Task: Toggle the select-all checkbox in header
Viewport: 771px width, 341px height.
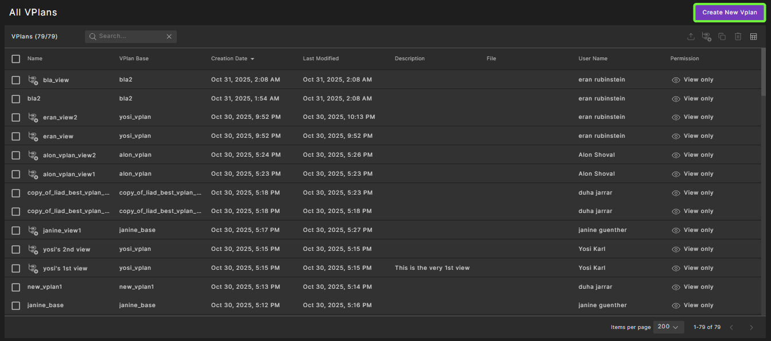Action: pos(16,59)
